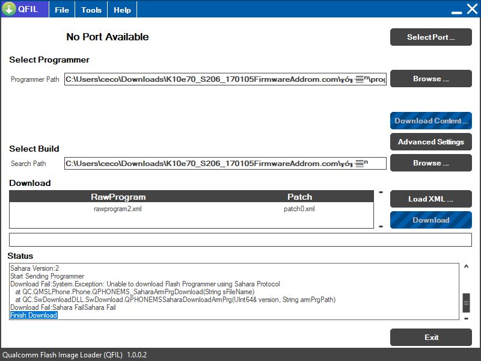The width and height of the screenshot is (481, 361).
Task: Click the download progress bar
Action: (x=240, y=239)
